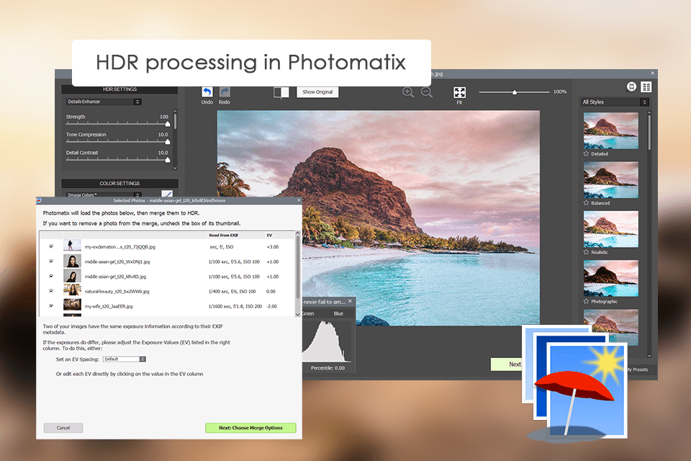This screenshot has height=461, width=691.
Task: Click the -2.00 EV value
Action: pyautogui.click(x=271, y=306)
